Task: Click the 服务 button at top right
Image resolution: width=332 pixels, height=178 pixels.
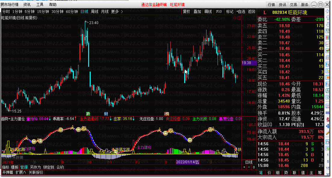Action: [x=305, y=5]
